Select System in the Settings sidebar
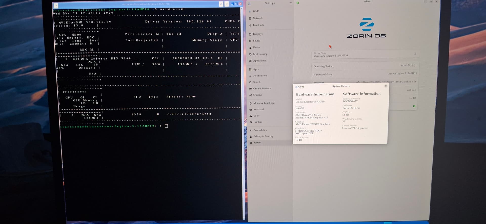486x224 pixels. pyautogui.click(x=270, y=143)
